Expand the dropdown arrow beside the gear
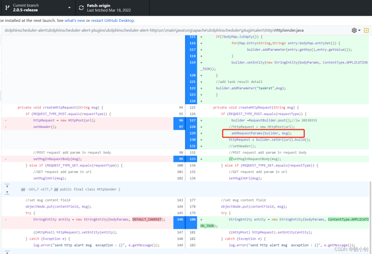This screenshot has width=372, height=254. point(359,30)
